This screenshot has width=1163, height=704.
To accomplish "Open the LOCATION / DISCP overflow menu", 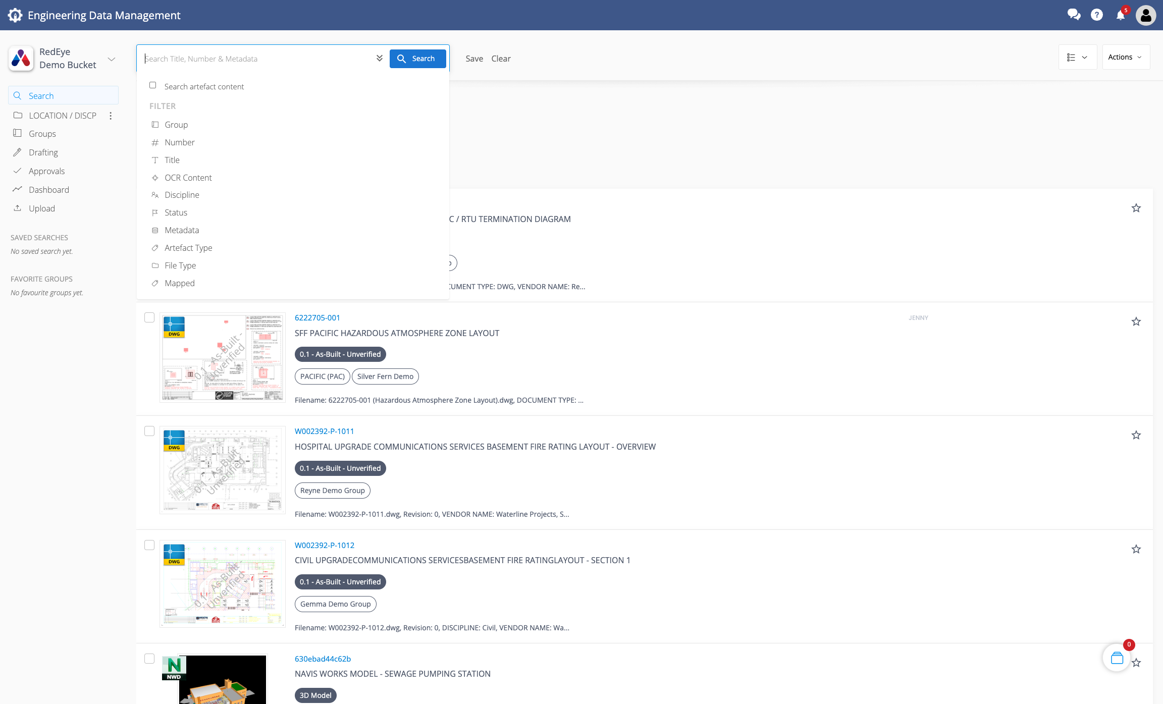I will tap(111, 115).
